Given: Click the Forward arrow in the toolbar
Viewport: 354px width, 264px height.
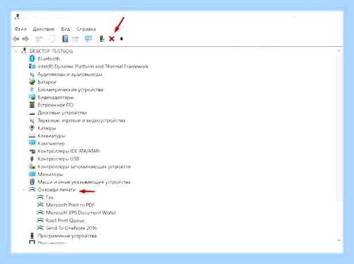Looking at the screenshot, I should point(26,39).
